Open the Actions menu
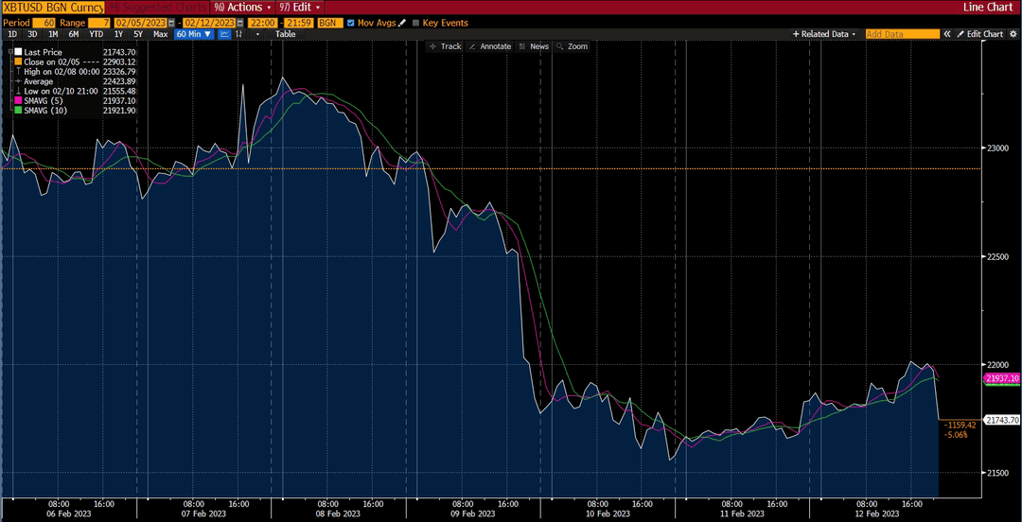This screenshot has height=522, width=1022. click(244, 8)
